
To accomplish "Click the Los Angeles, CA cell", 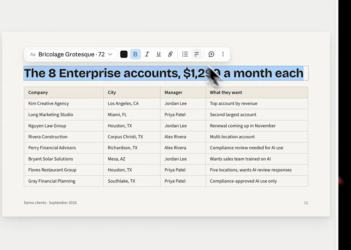I will (132, 104).
